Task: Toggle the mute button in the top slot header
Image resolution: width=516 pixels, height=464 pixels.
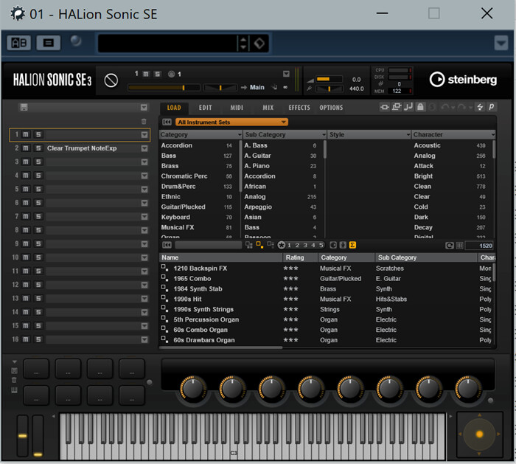Action: pyautogui.click(x=146, y=74)
